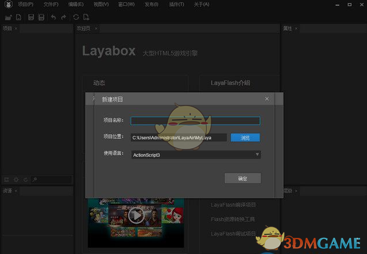Close the 属性 panel tab

click(298, 28)
